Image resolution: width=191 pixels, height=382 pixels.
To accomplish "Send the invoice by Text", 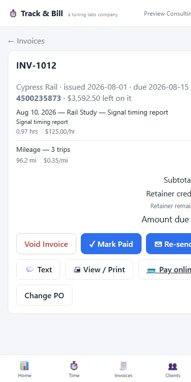I will click(x=38, y=269).
